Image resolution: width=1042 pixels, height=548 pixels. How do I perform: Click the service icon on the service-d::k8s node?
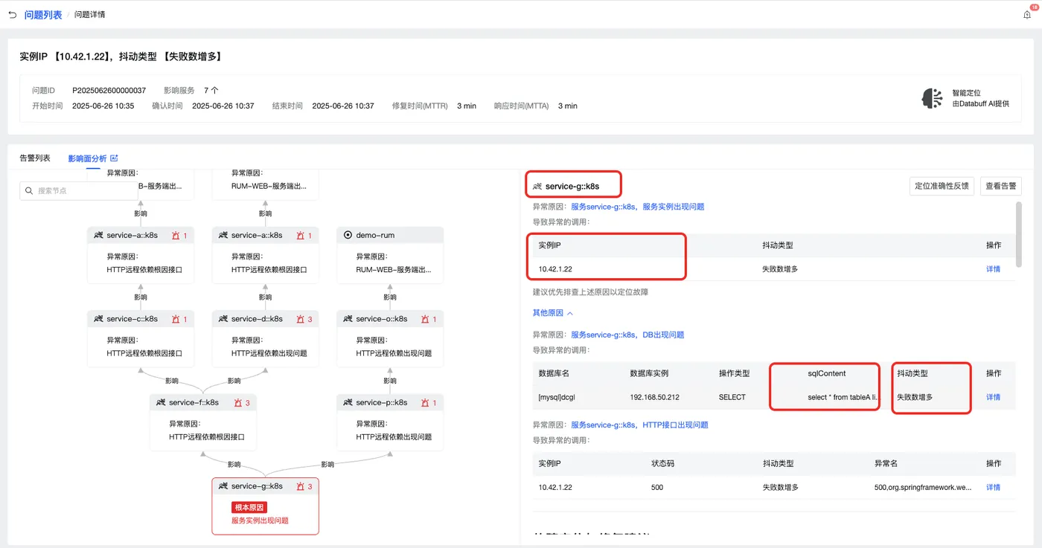(x=223, y=319)
